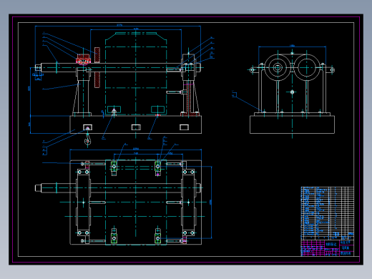
Task: Select the parts list table above title block
Action: point(328,213)
